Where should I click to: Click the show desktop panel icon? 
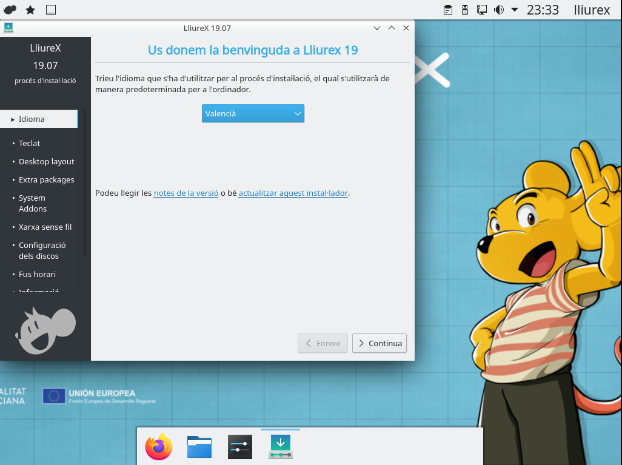[x=51, y=10]
